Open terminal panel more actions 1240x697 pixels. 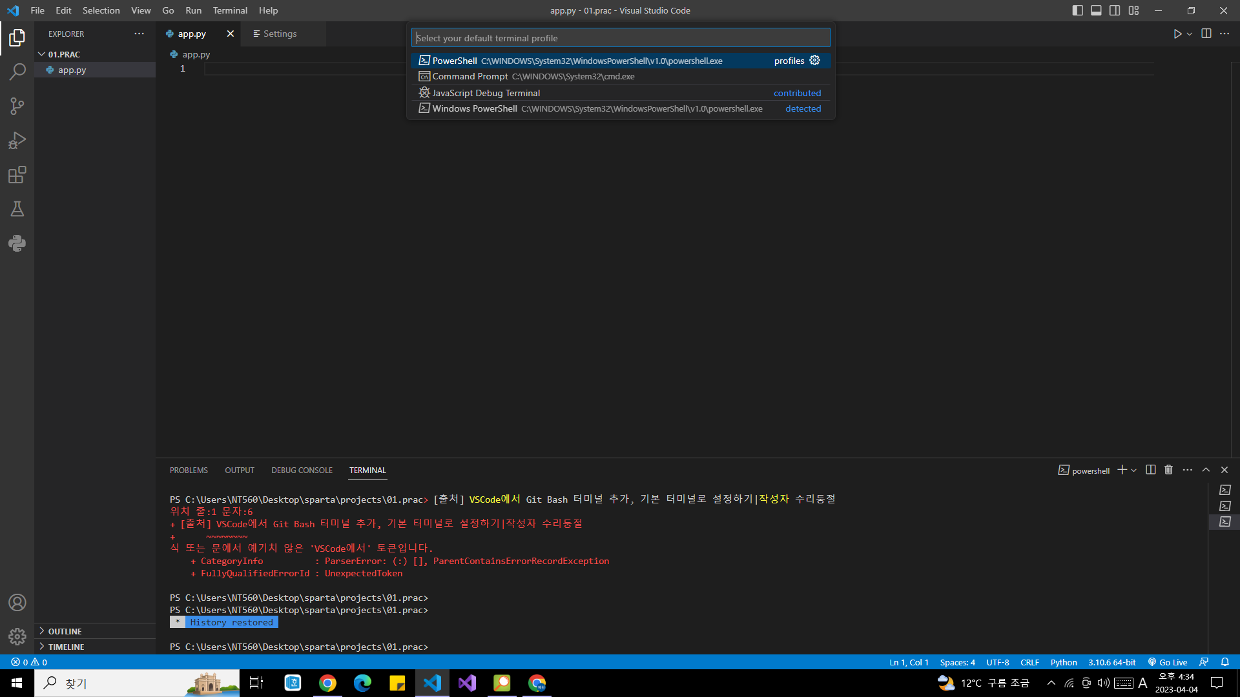(x=1187, y=470)
